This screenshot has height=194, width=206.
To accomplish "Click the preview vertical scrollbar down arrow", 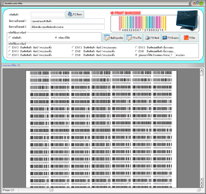I will point(201,179).
